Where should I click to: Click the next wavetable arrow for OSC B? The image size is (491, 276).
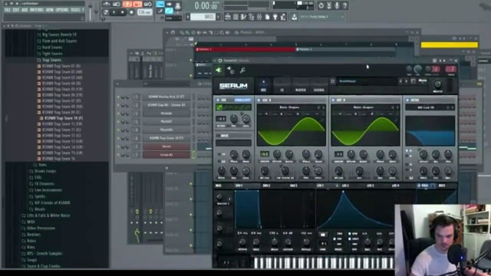tap(397, 107)
